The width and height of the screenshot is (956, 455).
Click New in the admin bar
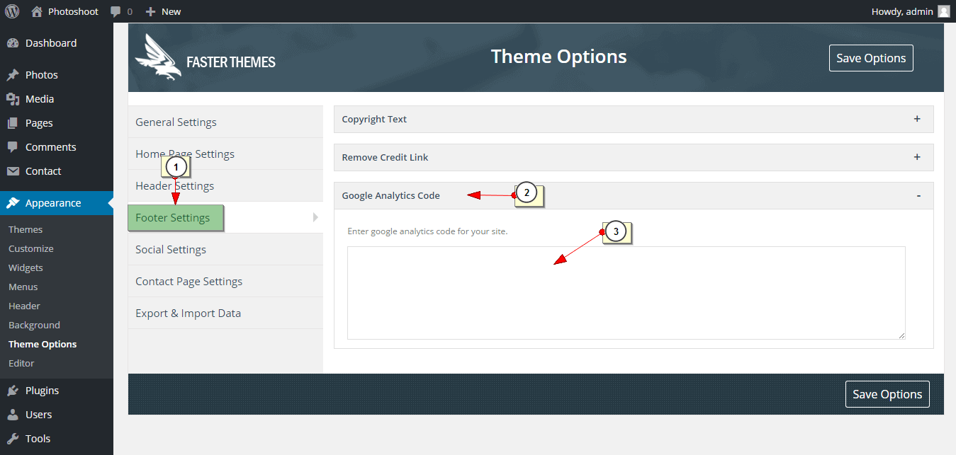pyautogui.click(x=171, y=11)
